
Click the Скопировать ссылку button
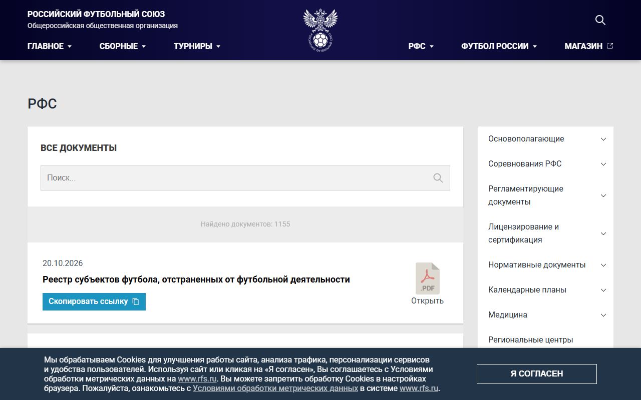click(x=94, y=301)
